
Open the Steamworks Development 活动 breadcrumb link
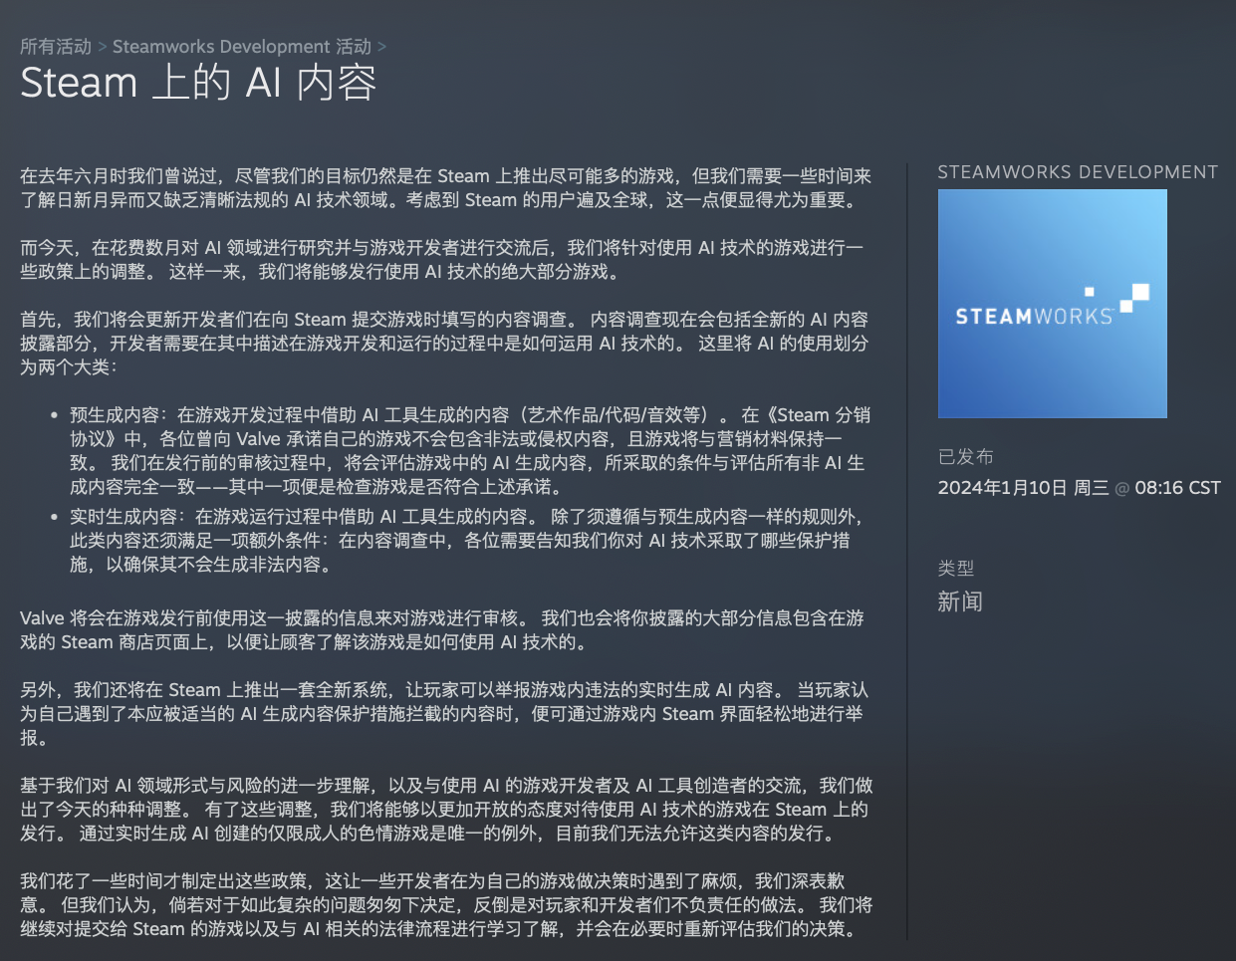[242, 47]
